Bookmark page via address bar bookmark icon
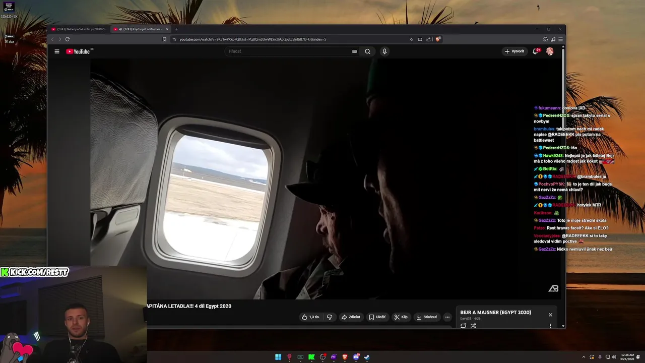 click(164, 39)
